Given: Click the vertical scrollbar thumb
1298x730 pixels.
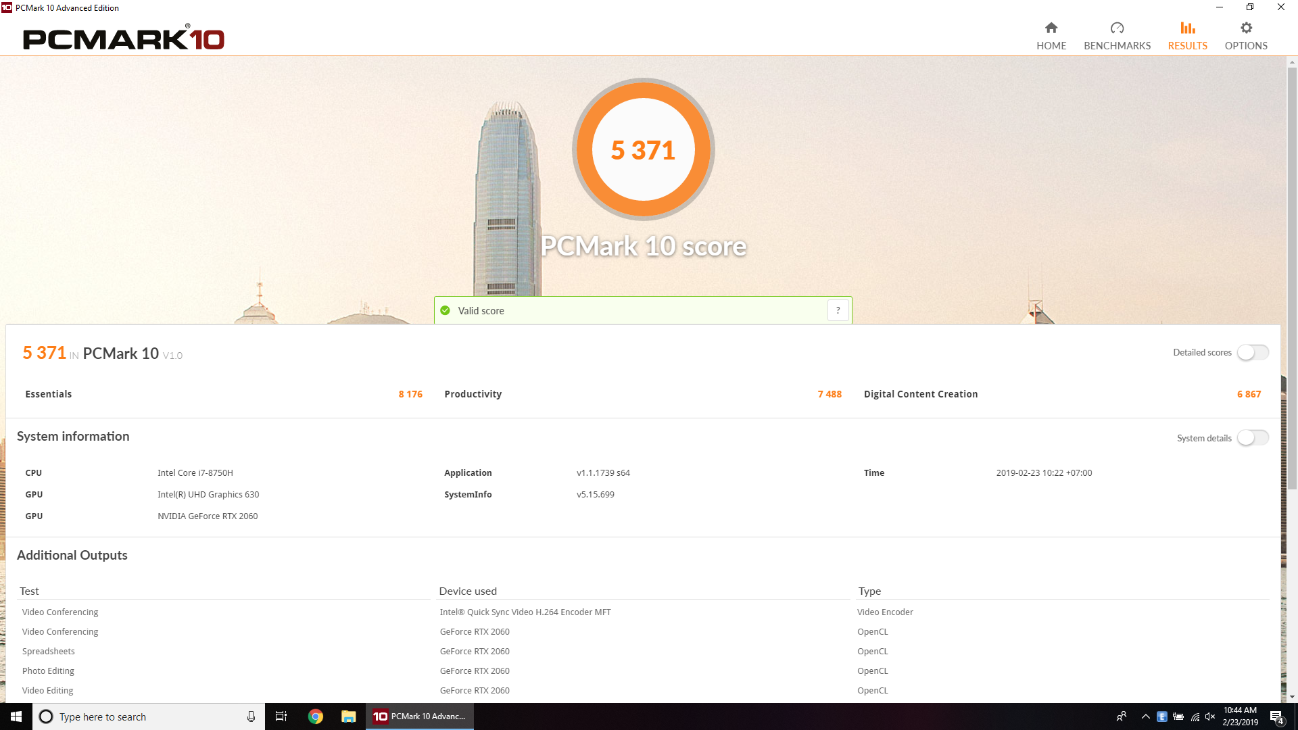Looking at the screenshot, I should (1292, 277).
